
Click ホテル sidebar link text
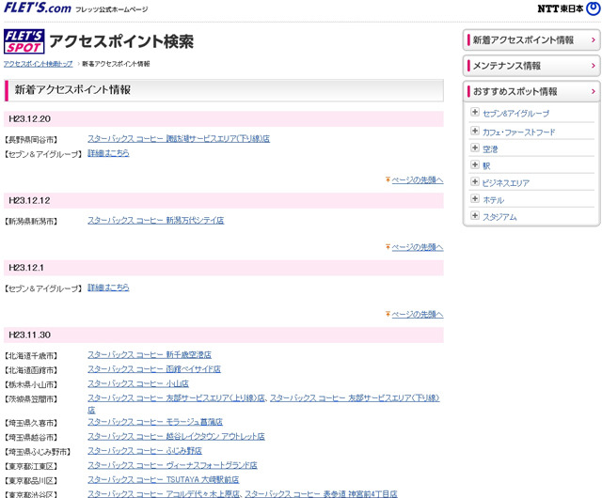click(493, 200)
